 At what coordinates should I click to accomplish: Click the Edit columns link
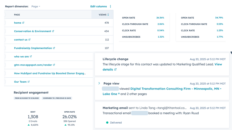pyautogui.click(x=99, y=6)
